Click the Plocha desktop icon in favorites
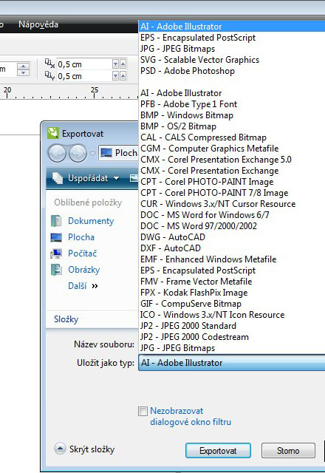This screenshot has height=473, width=325. point(56,237)
